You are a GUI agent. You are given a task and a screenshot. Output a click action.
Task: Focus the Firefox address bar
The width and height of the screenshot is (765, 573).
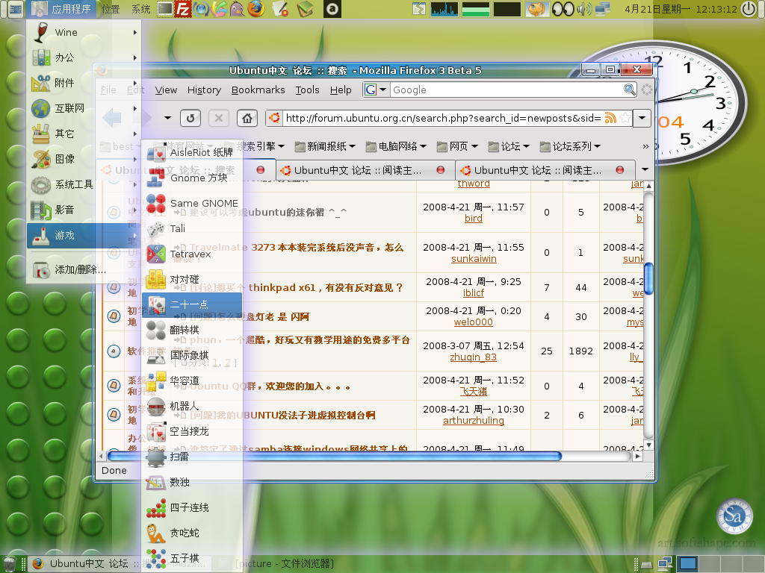click(442, 118)
